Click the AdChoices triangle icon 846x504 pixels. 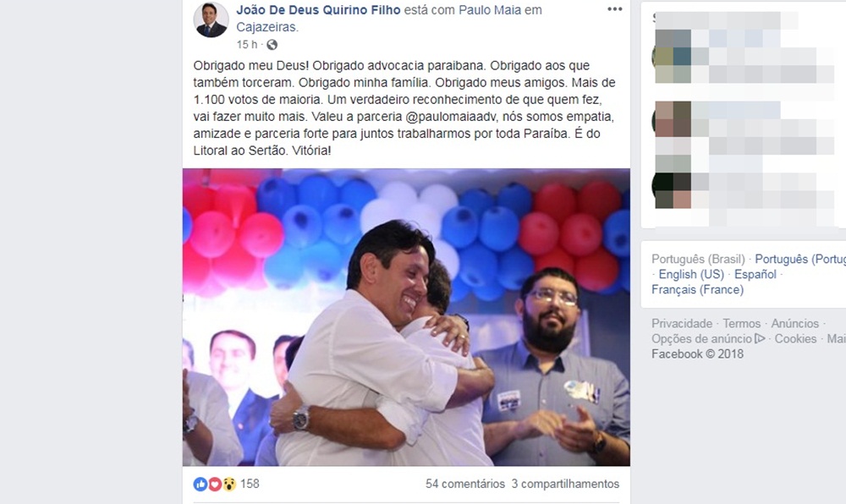[x=761, y=338]
